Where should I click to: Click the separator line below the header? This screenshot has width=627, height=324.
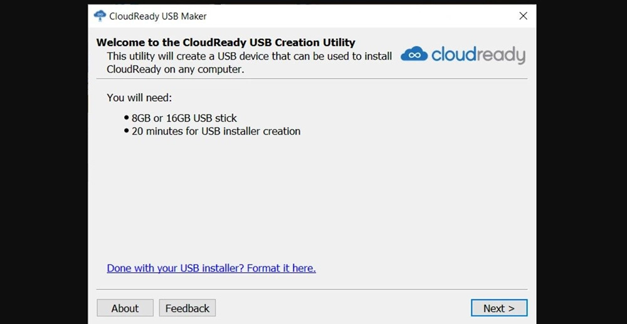pos(312,79)
